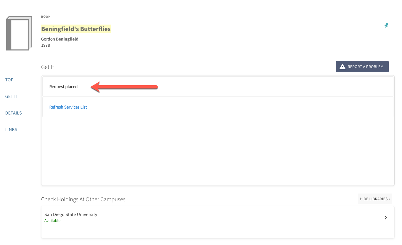Open the Beningfield's Butterflies title

[x=76, y=29]
